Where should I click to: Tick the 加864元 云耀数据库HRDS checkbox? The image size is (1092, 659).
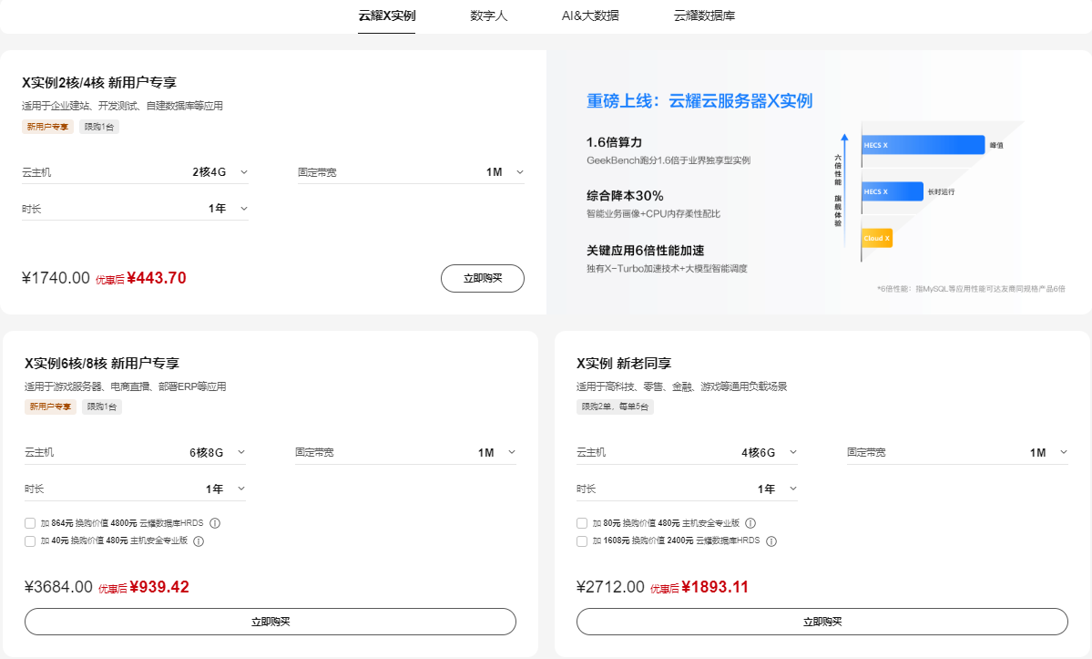(30, 523)
